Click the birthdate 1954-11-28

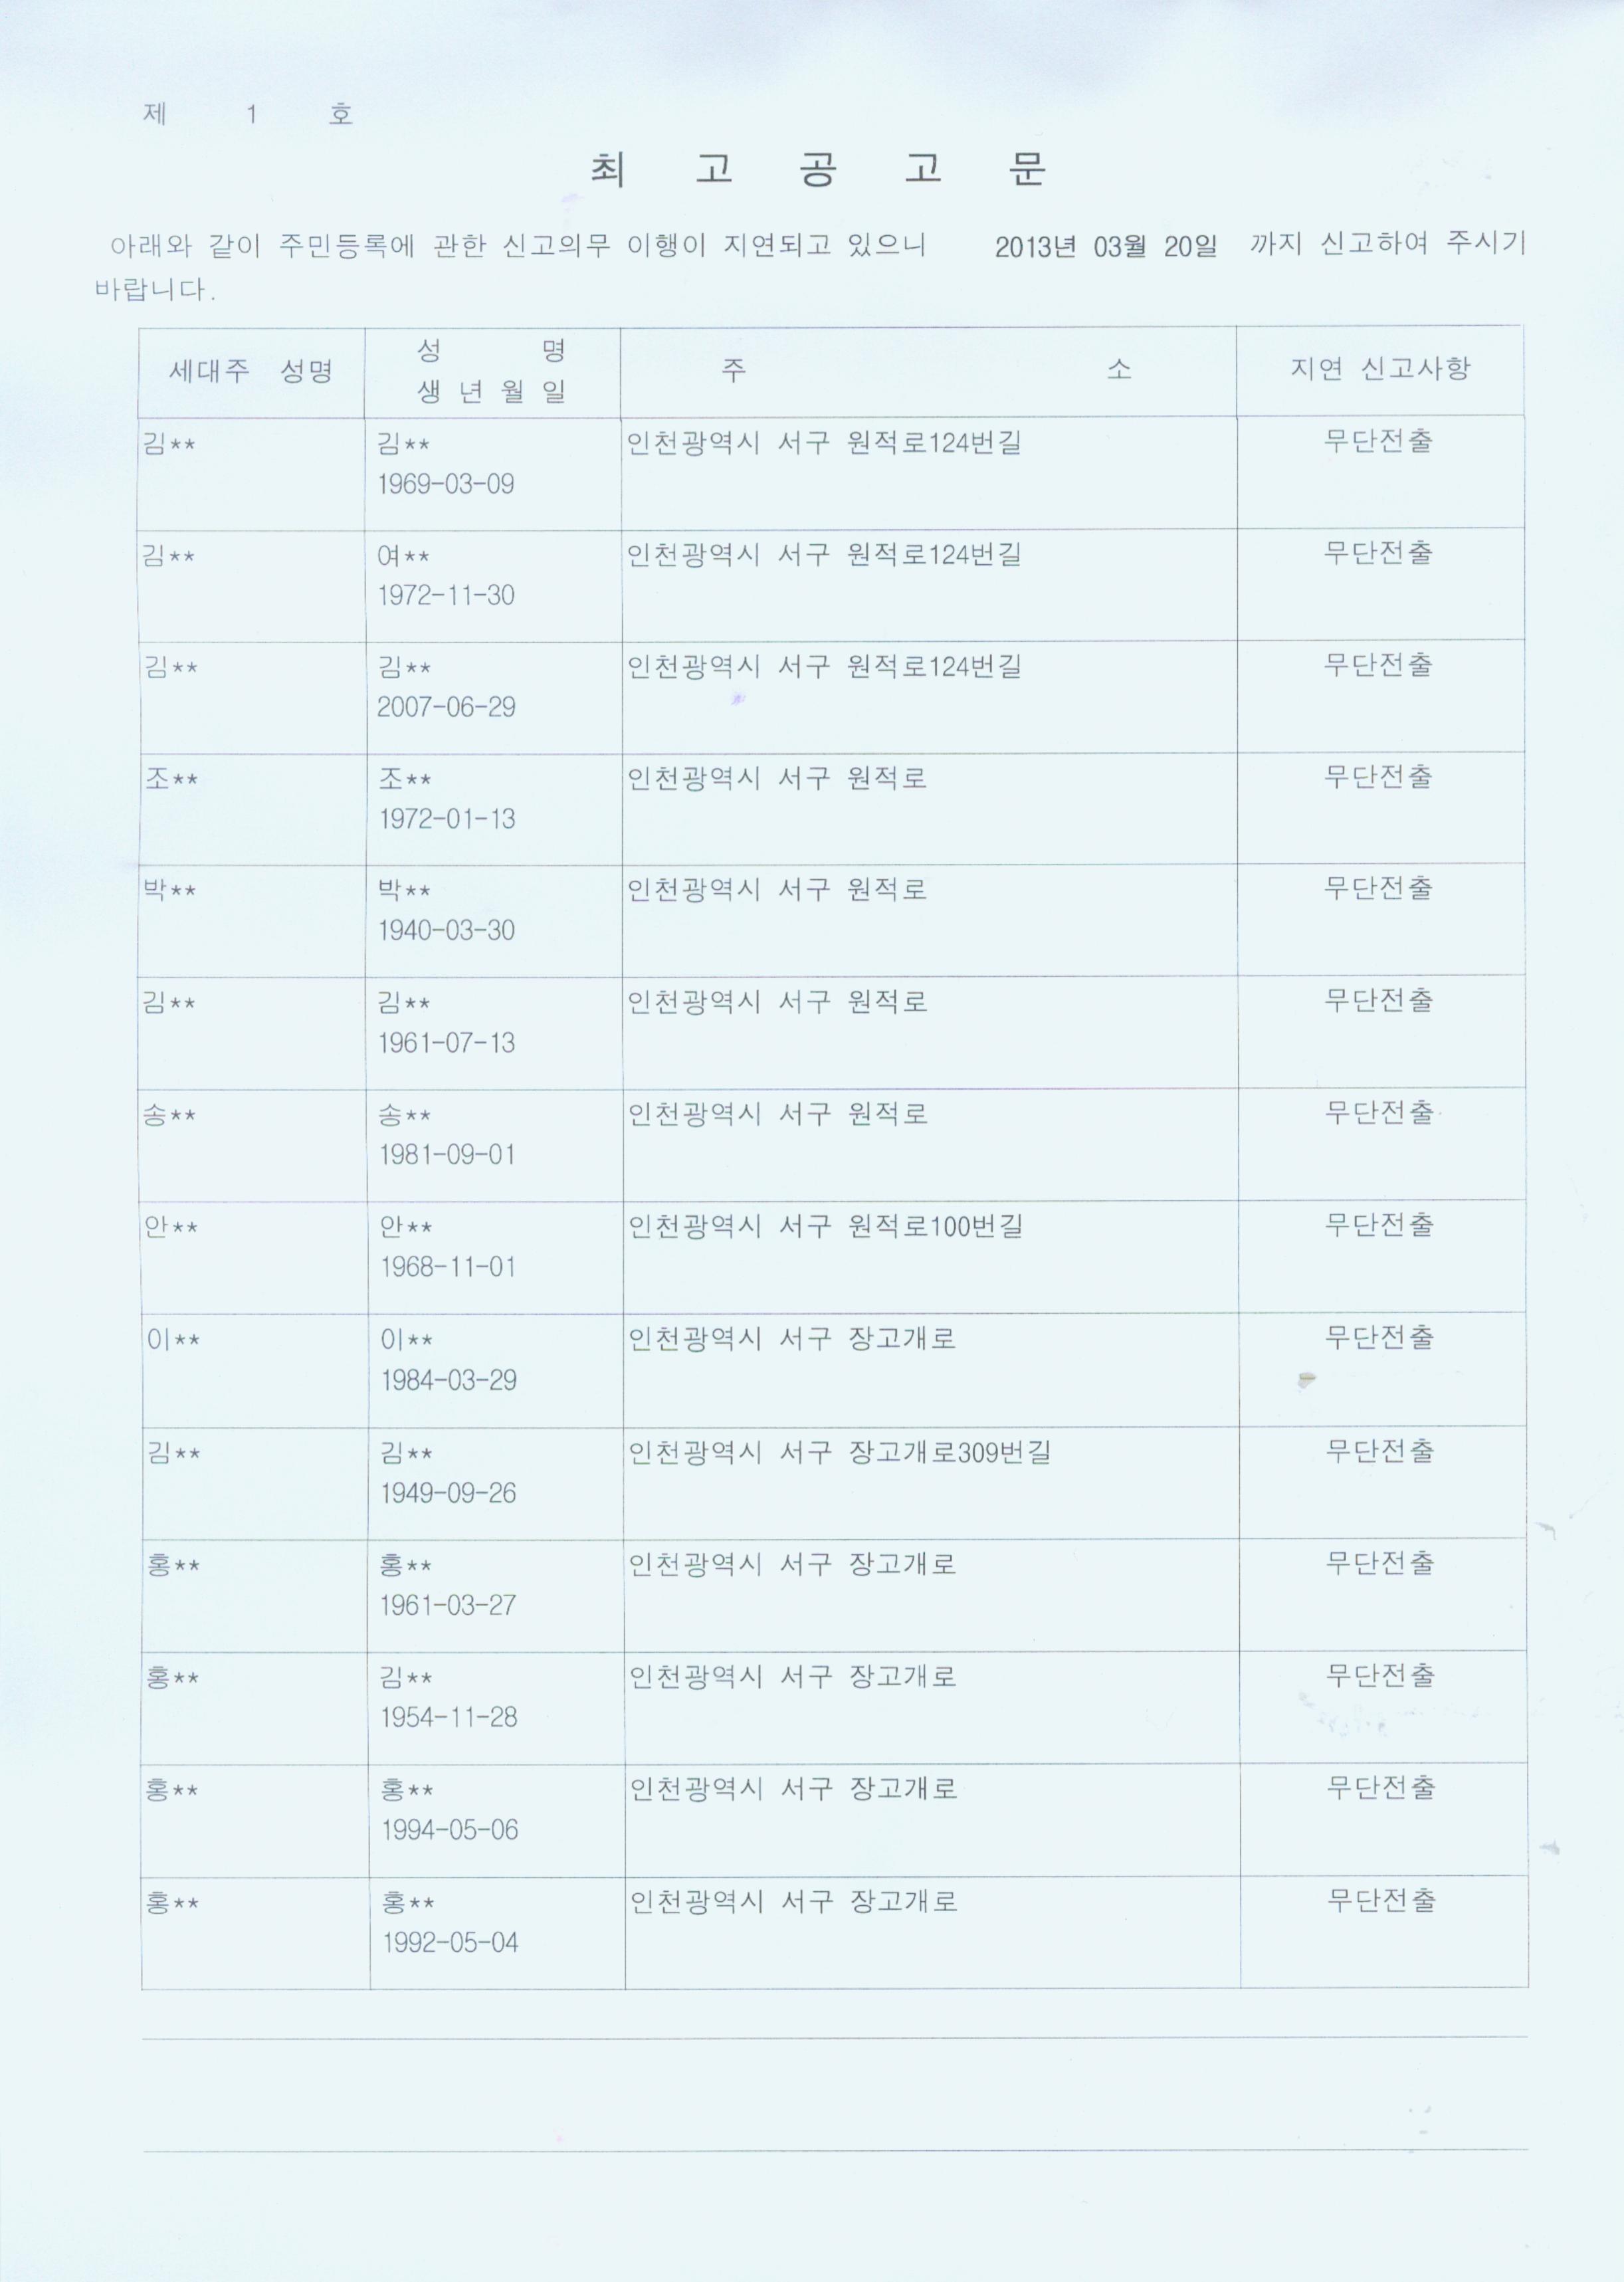pos(449,1717)
